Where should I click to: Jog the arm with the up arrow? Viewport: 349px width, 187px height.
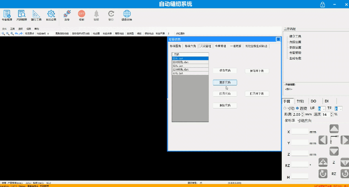334,129
